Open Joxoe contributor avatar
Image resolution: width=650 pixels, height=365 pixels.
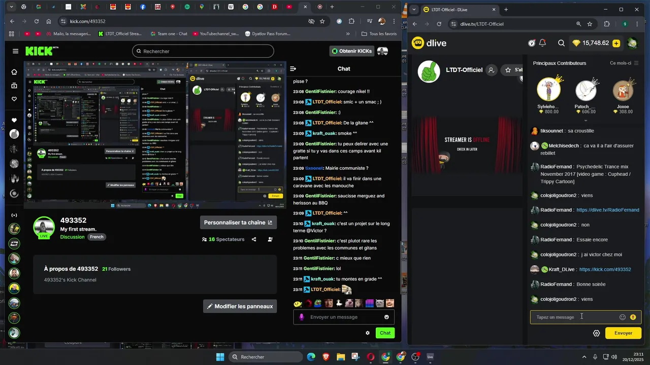[x=623, y=90]
